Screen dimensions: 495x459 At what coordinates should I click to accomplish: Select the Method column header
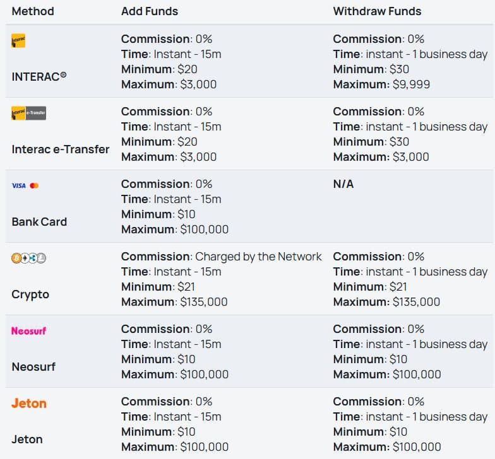point(33,11)
